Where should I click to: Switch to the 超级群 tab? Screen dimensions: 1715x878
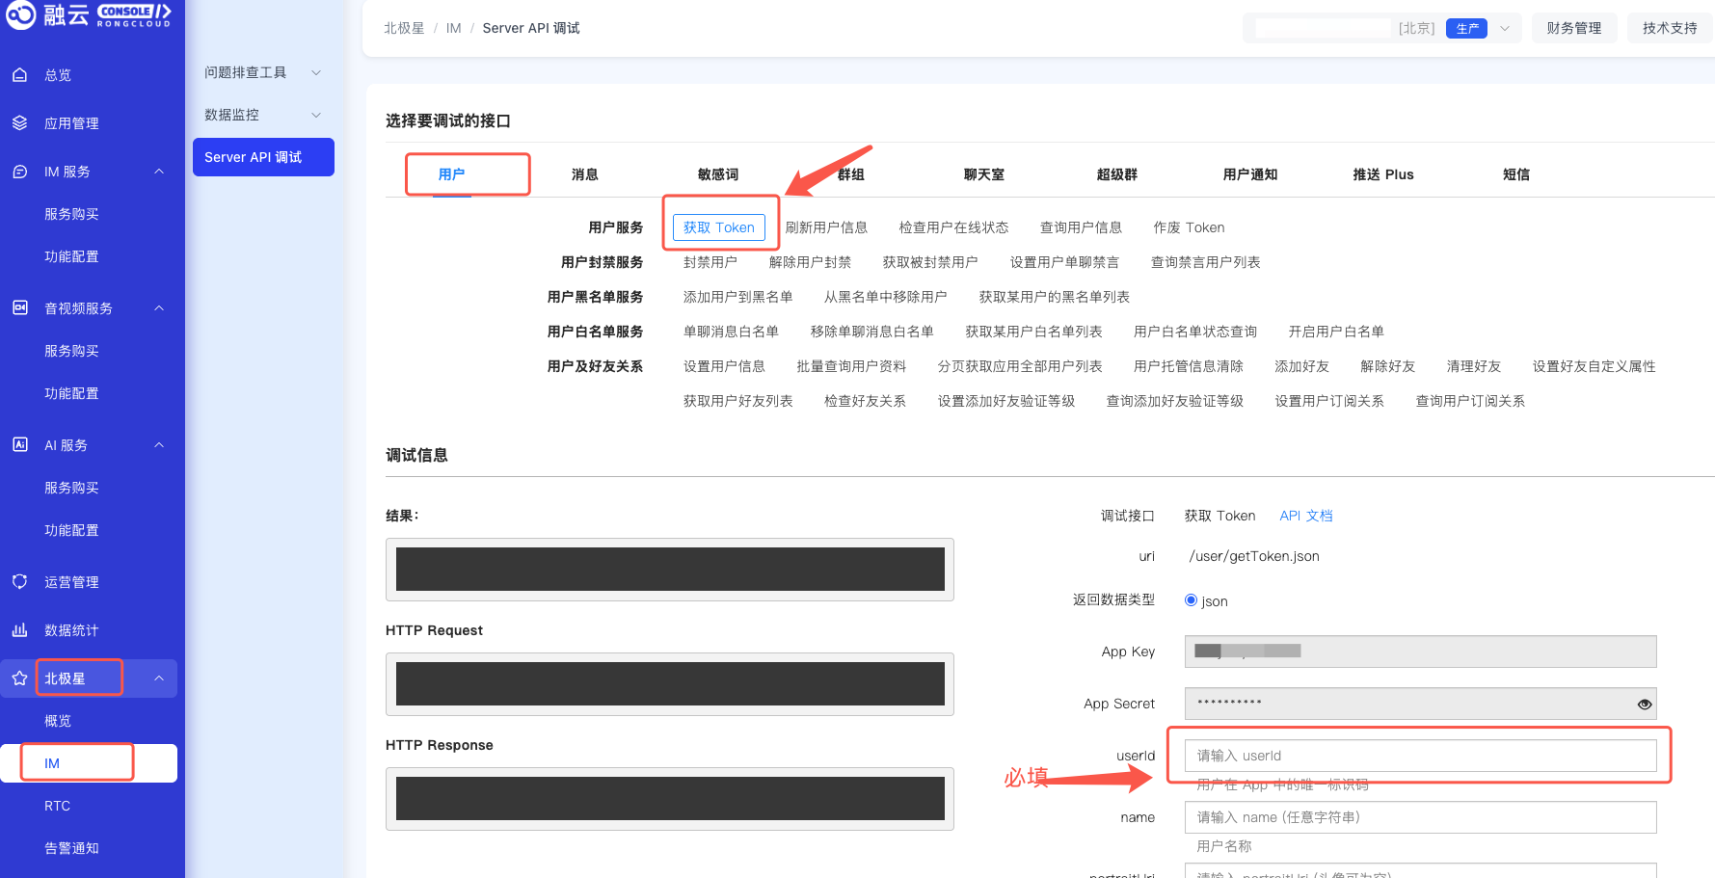(1116, 174)
